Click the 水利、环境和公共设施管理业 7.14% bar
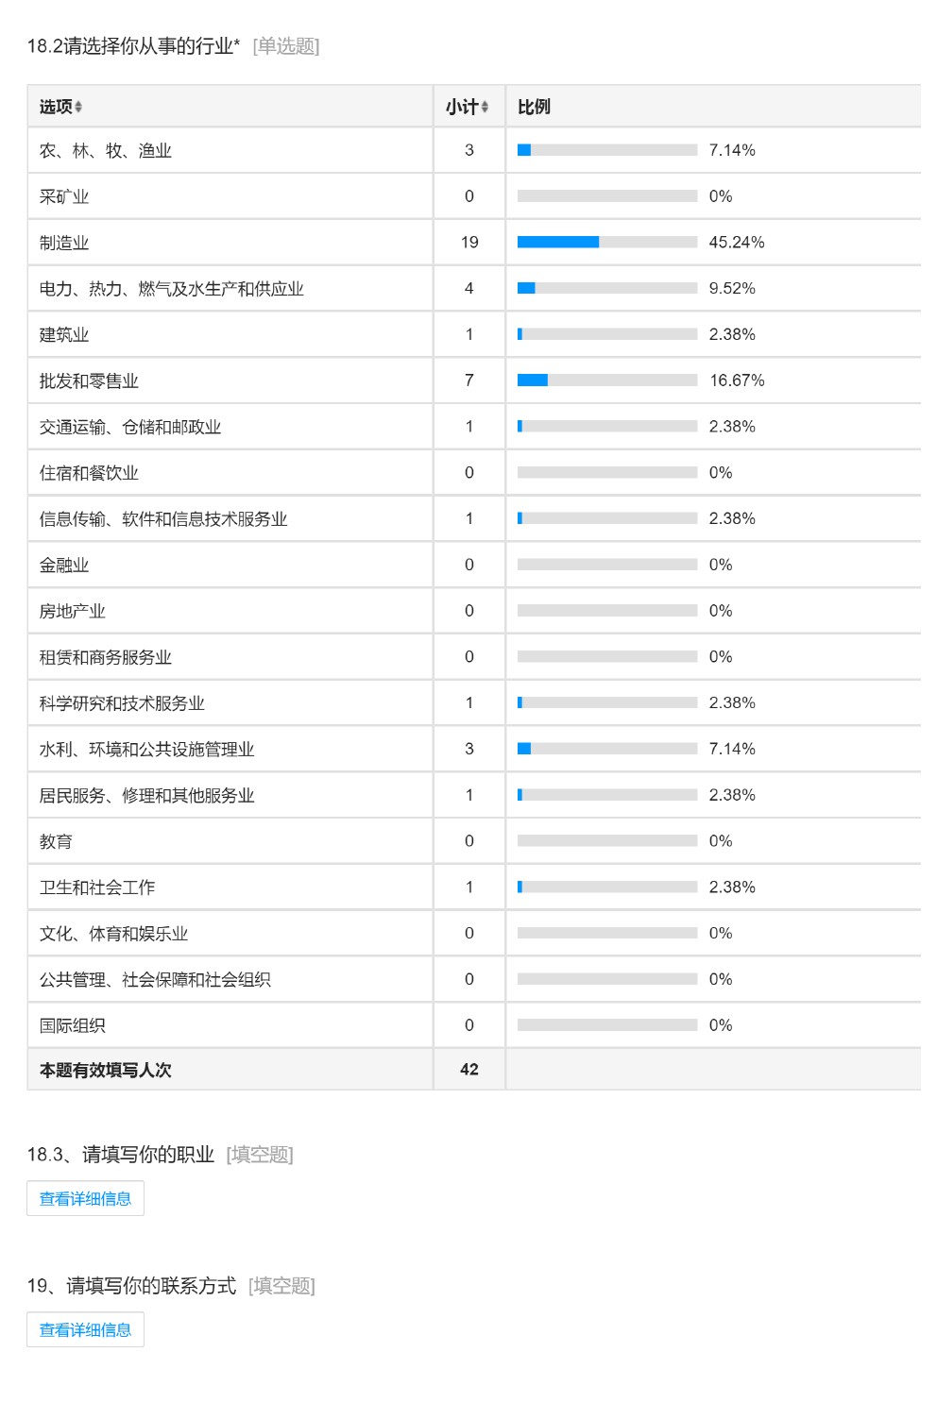The height and width of the screenshot is (1403, 937). point(606,749)
